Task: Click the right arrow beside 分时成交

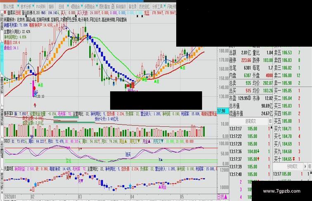Action: tap(305, 166)
